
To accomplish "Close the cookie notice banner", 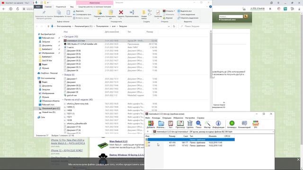I will 298,160.
